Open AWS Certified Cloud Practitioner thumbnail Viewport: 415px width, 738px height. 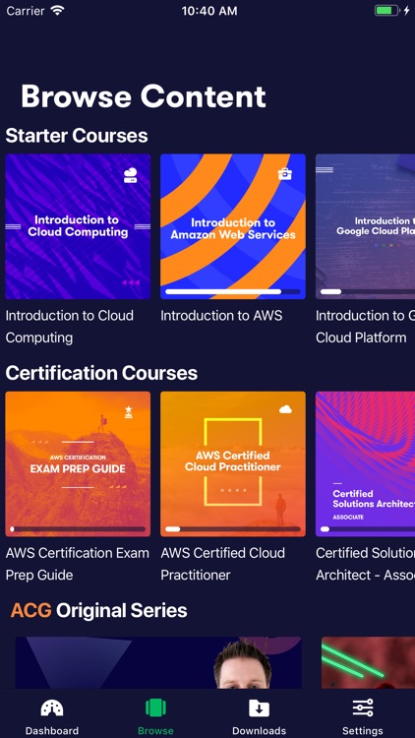point(233,464)
